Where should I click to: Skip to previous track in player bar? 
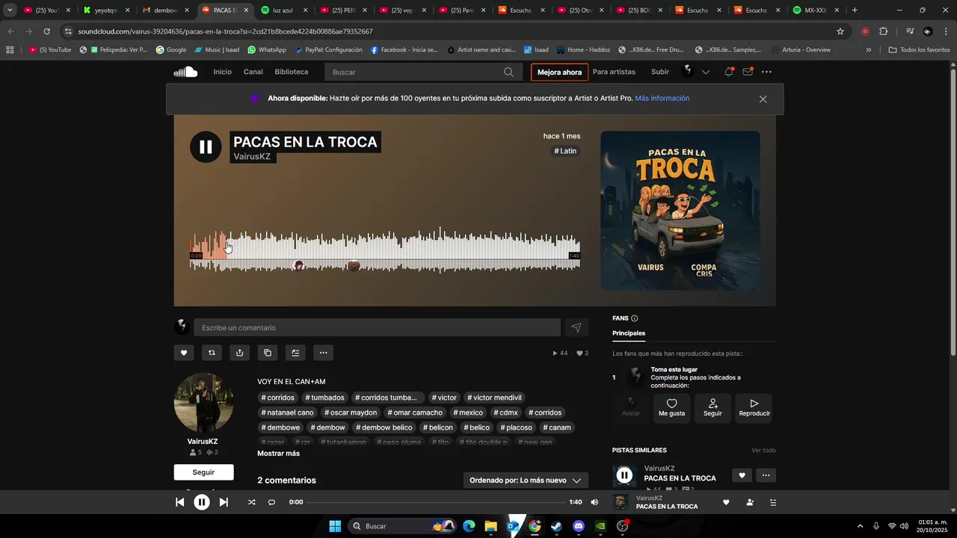(179, 502)
